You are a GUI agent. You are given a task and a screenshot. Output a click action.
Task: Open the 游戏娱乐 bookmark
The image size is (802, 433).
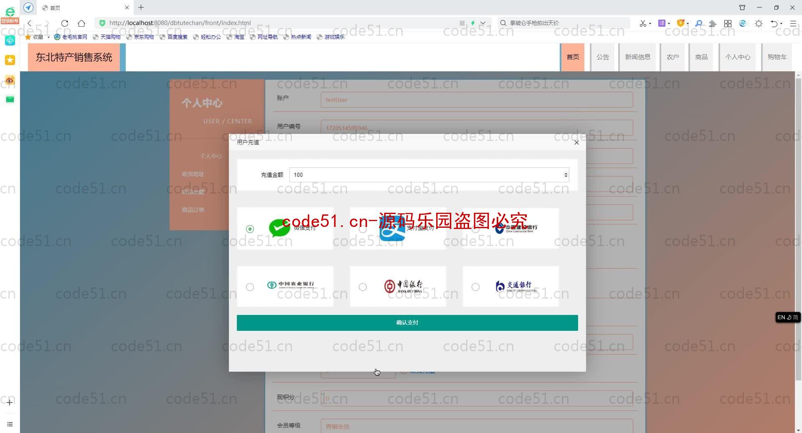pos(331,37)
